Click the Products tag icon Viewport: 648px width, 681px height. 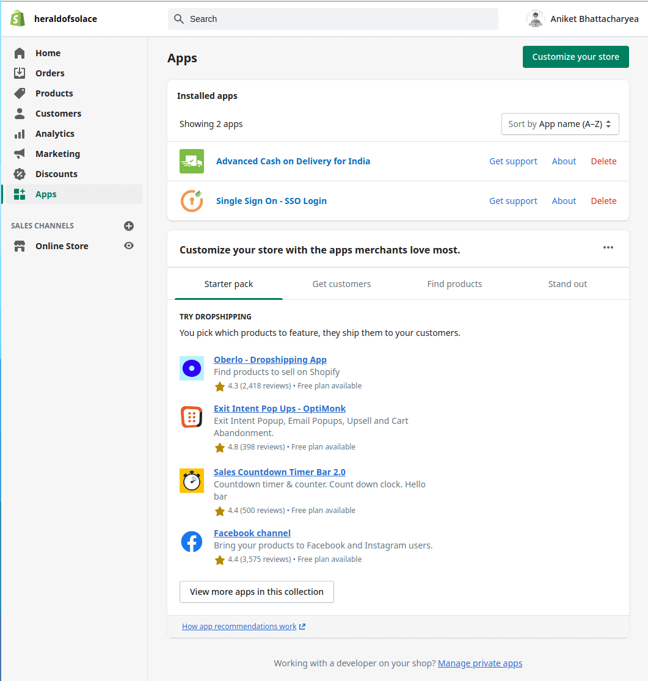20,93
